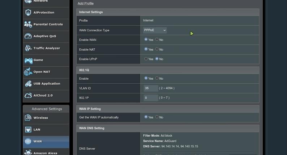The width and height of the screenshot is (287, 155).
Task: Set 802.1Q Enable to No
Action: pos(157,78)
